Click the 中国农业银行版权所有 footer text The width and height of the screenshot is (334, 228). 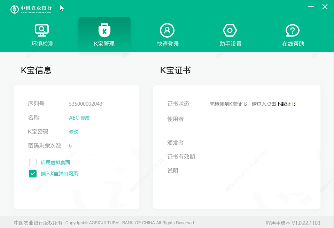coord(38,223)
